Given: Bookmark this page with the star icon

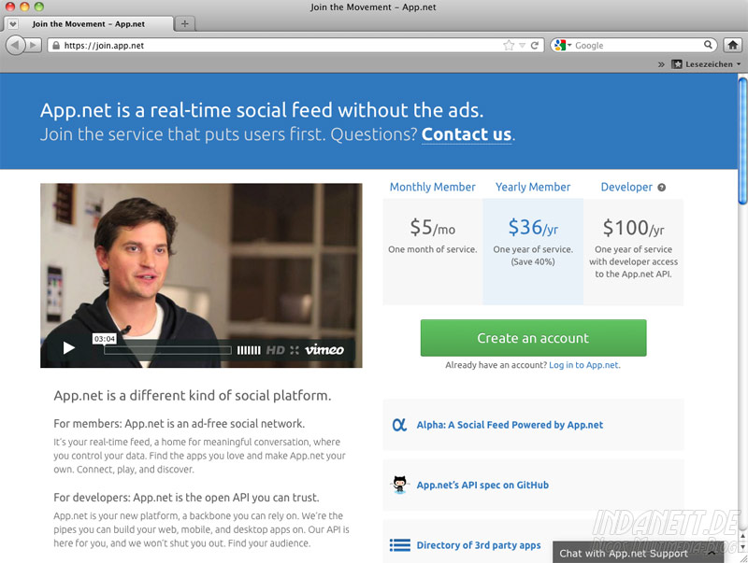Looking at the screenshot, I should click(509, 45).
